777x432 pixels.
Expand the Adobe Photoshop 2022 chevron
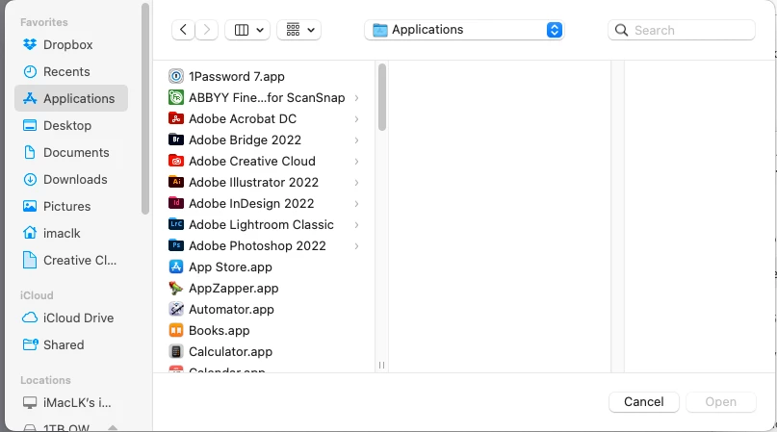point(356,245)
